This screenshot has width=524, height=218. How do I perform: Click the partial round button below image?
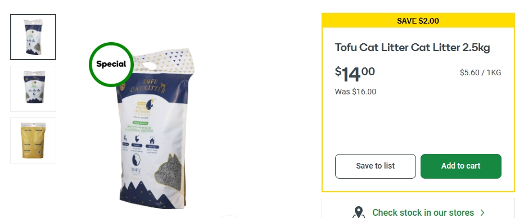[x=229, y=216]
